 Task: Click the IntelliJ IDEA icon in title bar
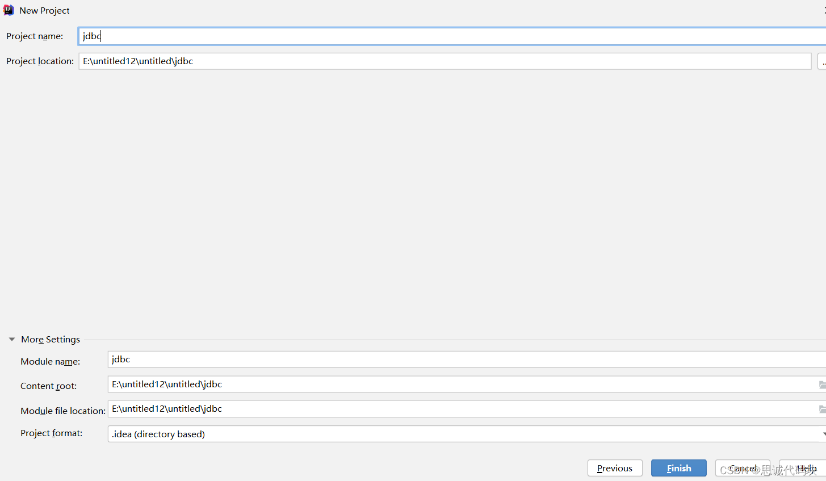9,10
